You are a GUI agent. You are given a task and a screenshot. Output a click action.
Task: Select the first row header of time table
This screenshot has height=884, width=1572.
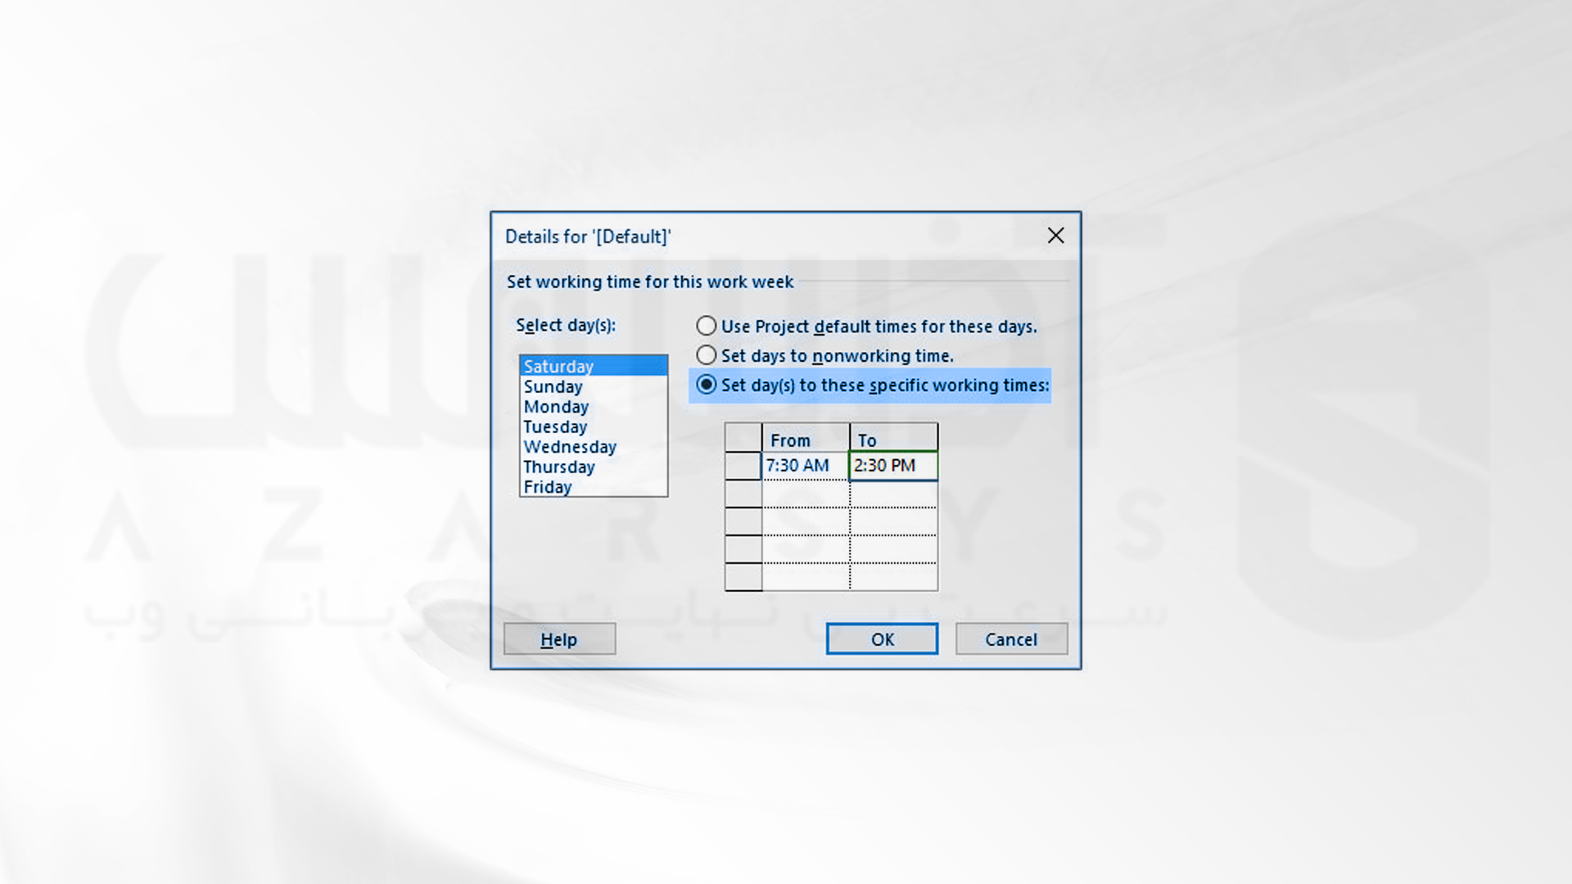pos(743,466)
